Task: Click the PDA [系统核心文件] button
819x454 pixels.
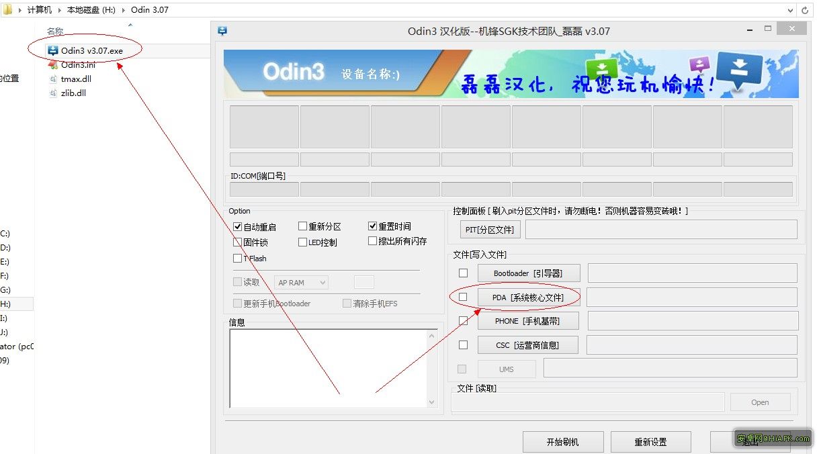Action: (x=527, y=298)
